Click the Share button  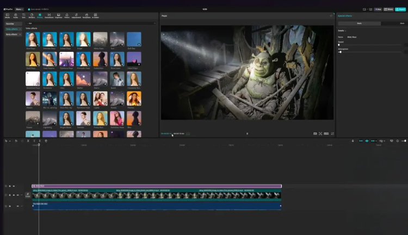[388, 9]
